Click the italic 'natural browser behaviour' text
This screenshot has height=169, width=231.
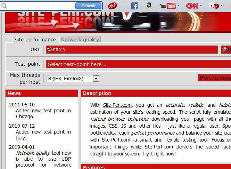tap(120, 119)
